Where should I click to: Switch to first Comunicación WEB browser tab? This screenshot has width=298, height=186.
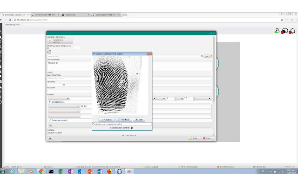(45, 15)
